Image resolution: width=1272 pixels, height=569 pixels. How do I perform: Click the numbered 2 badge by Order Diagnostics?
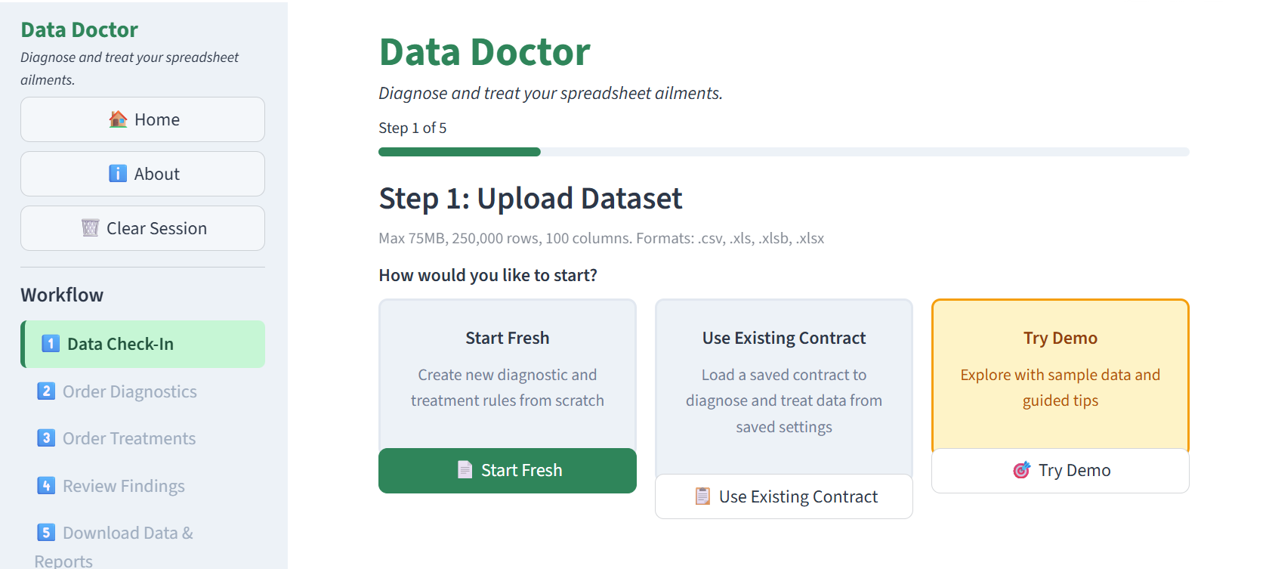click(47, 391)
